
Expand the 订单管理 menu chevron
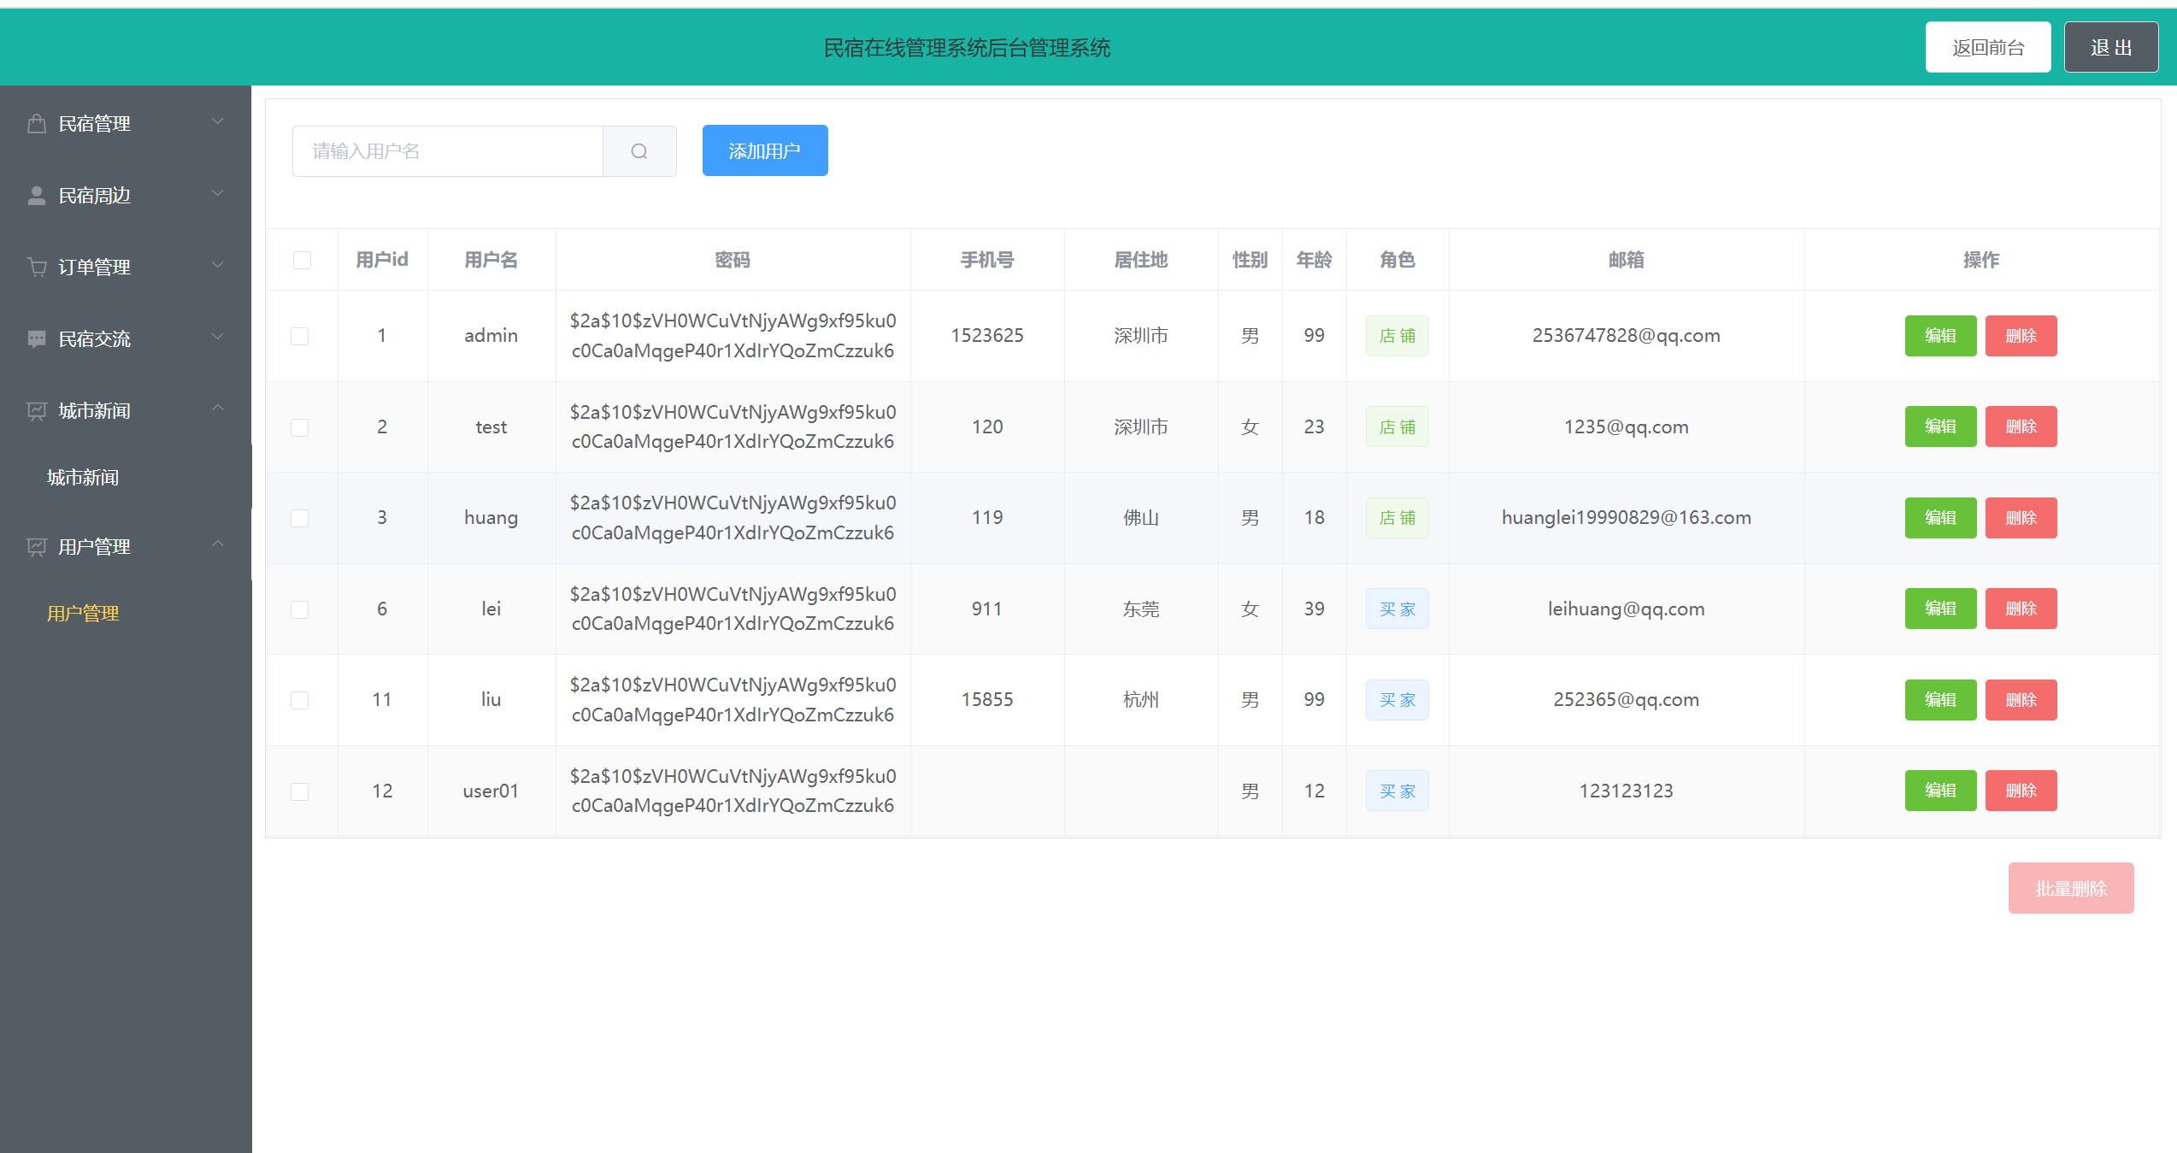click(218, 266)
